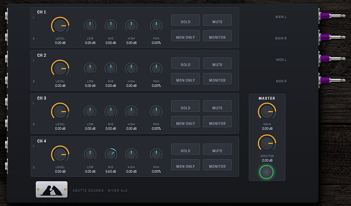Viewport: 351px width, 206px height.
Task: Toggle the green-ringed MASTER power button
Action: 267,172
